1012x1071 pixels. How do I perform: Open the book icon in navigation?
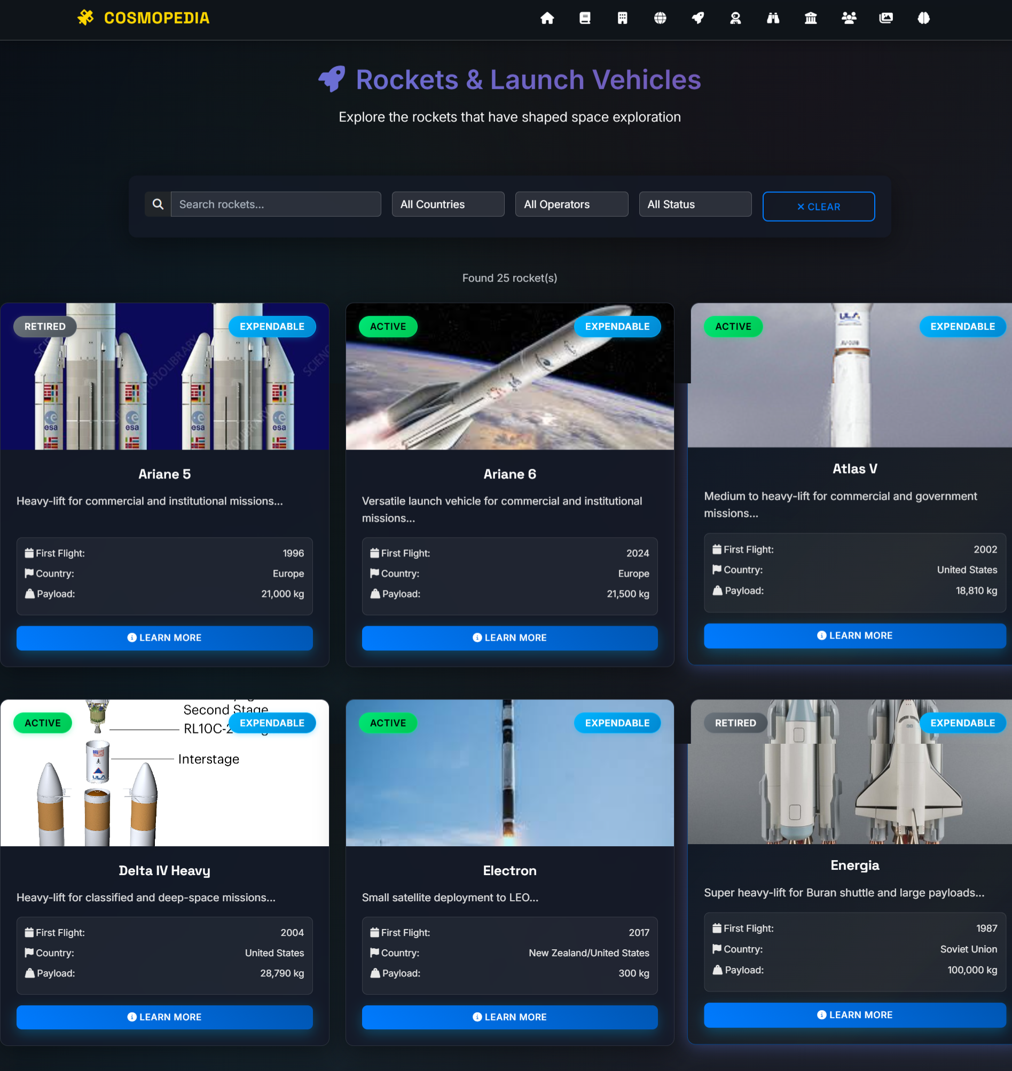pyautogui.click(x=585, y=18)
